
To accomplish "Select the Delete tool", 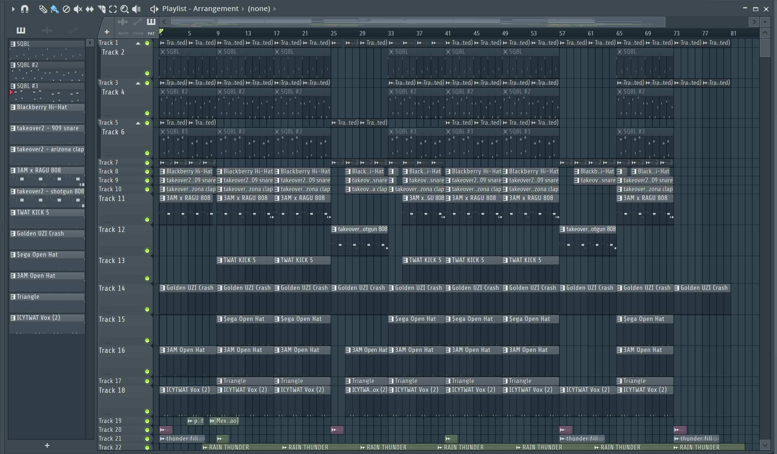I will click(x=66, y=9).
